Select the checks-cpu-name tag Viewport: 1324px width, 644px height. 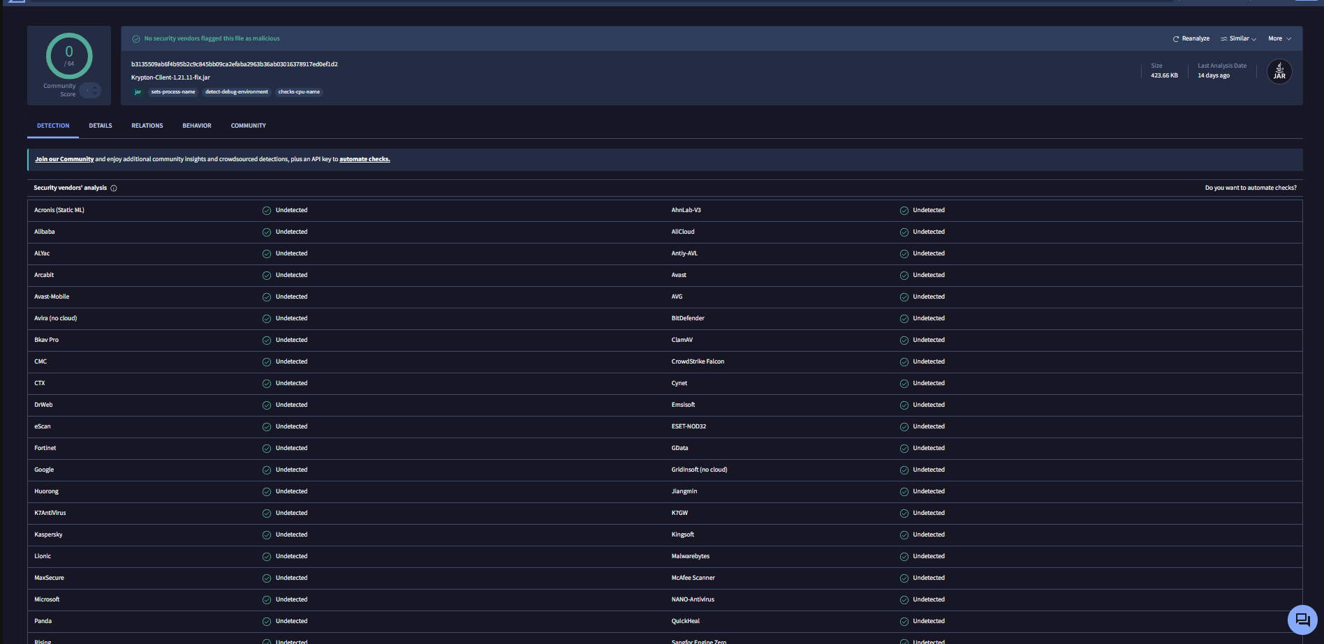(299, 92)
